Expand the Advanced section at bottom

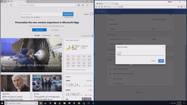(140, 92)
